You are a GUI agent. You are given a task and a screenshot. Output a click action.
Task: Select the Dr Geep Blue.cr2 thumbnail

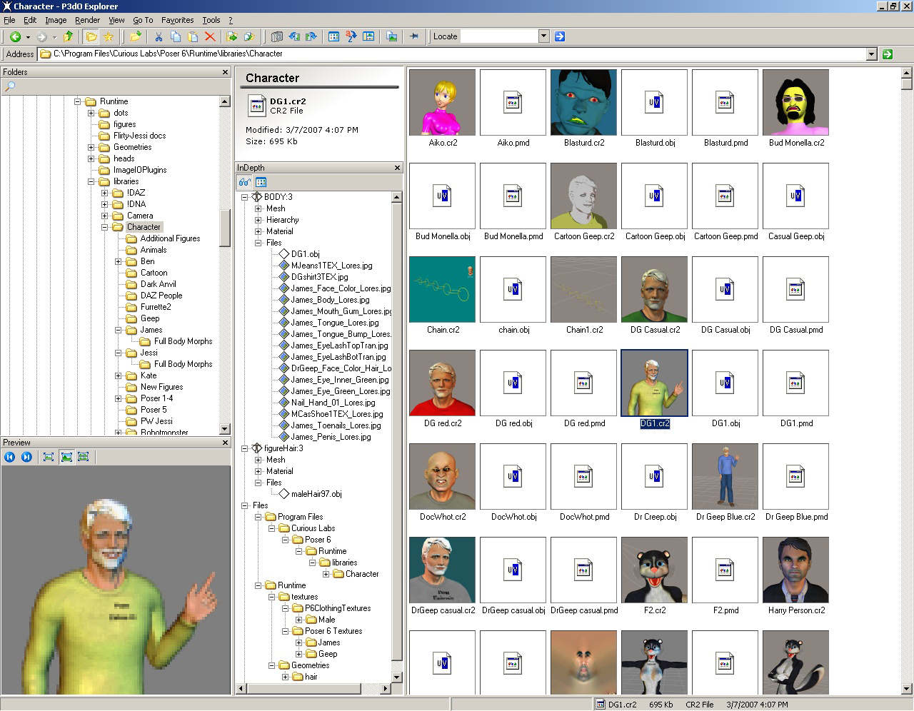[725, 476]
